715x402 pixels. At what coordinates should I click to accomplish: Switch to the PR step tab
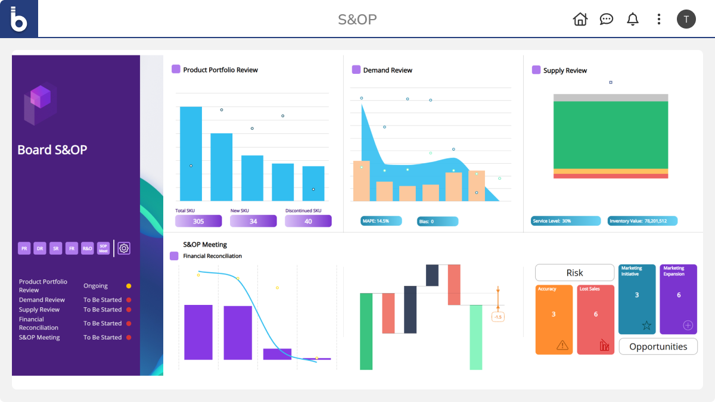click(x=24, y=248)
